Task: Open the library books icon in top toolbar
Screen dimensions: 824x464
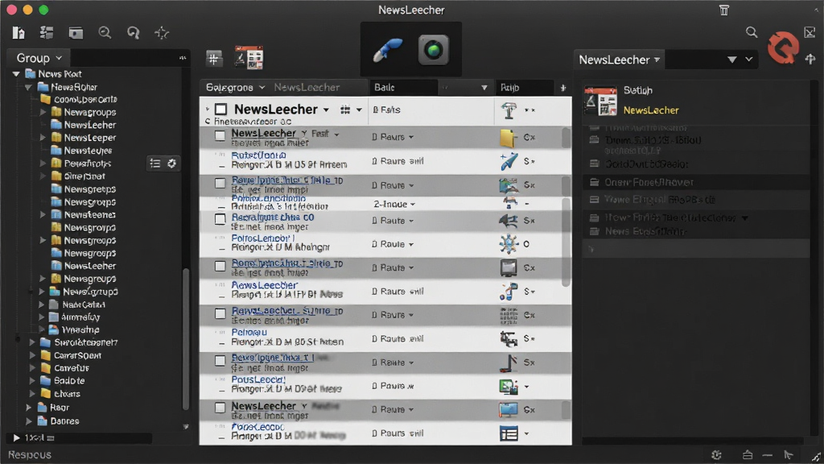Action: pyautogui.click(x=19, y=32)
